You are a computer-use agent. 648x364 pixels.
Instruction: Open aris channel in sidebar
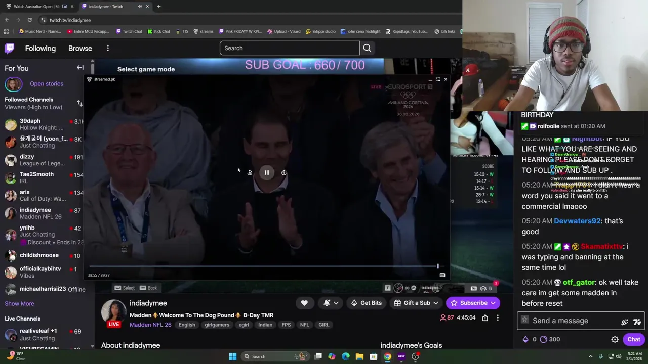[x=44, y=195]
